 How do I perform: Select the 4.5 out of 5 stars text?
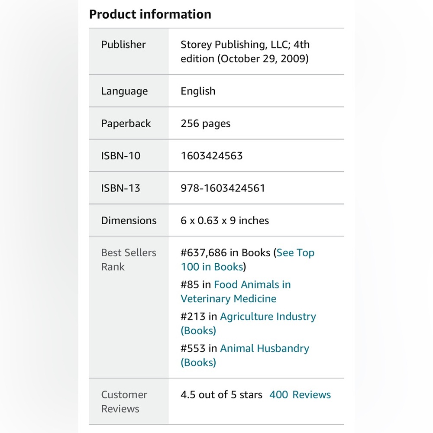(x=221, y=394)
